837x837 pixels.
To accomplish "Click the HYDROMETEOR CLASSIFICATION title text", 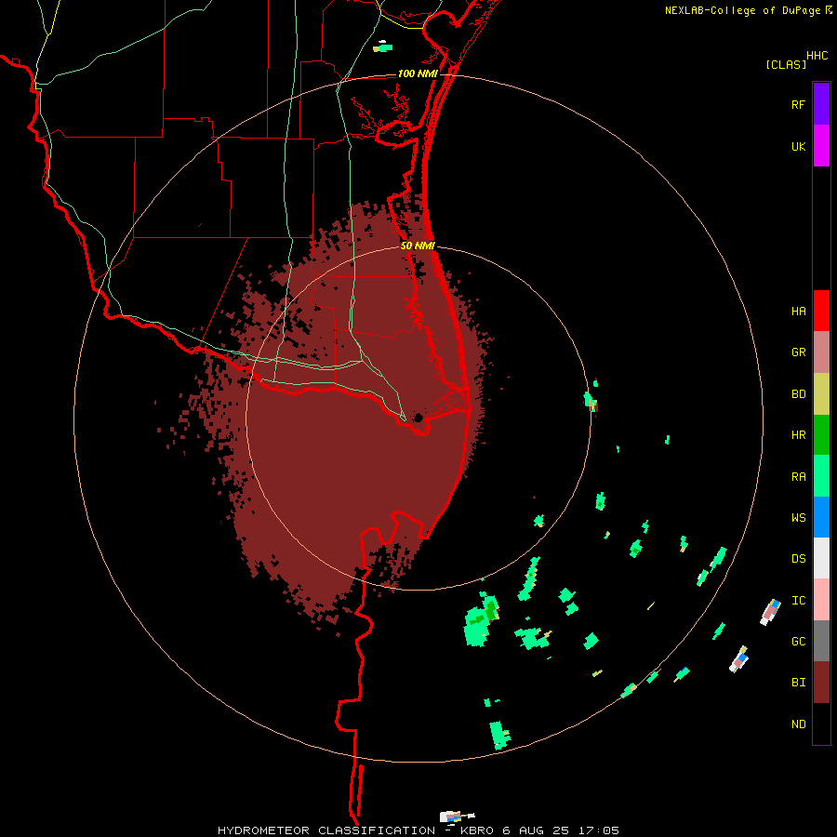I will 326,830.
